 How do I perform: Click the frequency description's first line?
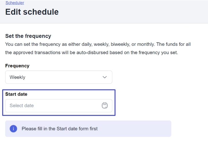98,45
